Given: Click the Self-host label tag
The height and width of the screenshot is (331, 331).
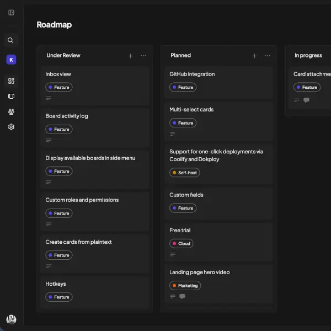Looking at the screenshot, I should coord(185,173).
